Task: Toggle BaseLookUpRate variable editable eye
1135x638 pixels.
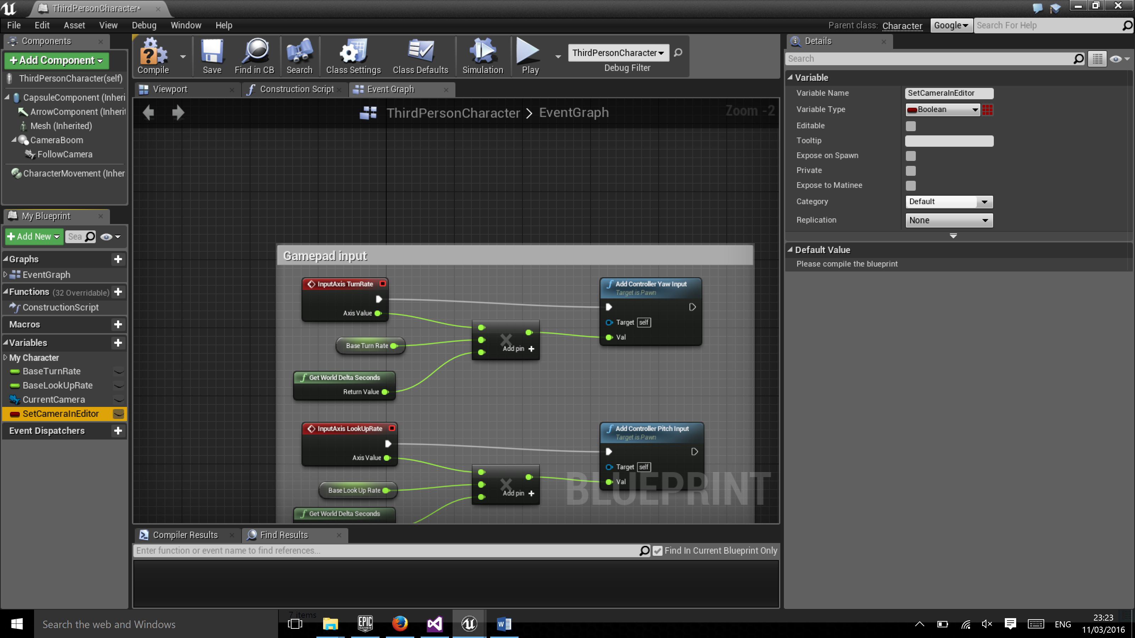Action: [x=118, y=386]
